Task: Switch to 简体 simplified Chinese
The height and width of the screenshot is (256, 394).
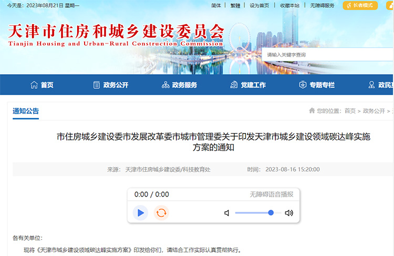Action: point(216,5)
